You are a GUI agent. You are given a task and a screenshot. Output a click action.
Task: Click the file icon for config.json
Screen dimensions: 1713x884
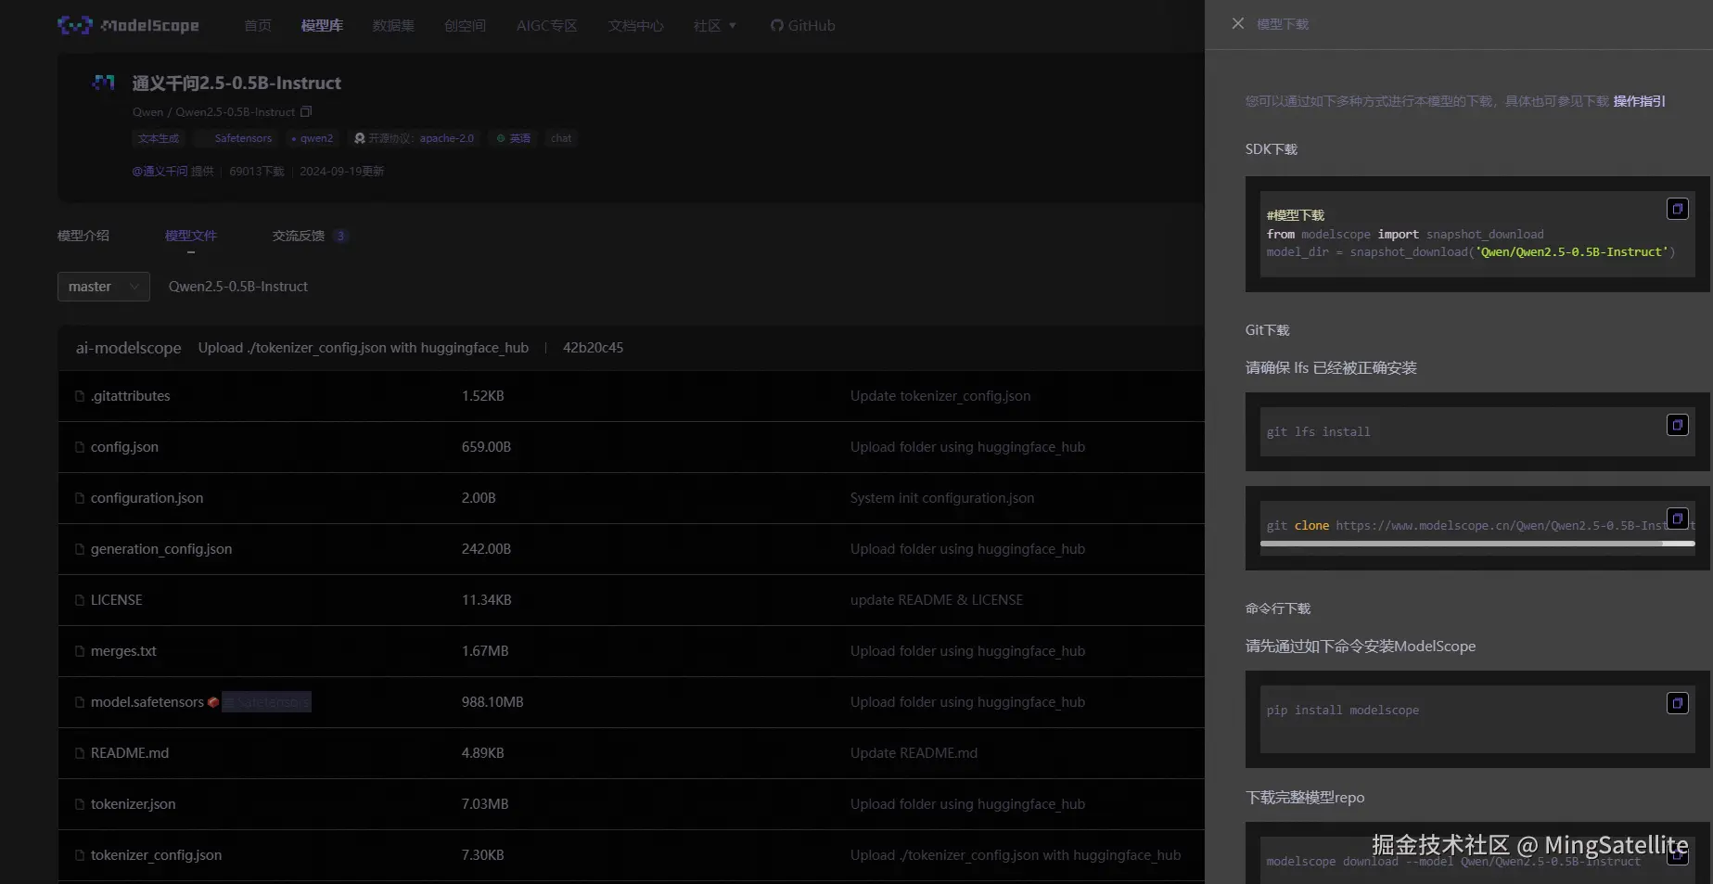(x=80, y=447)
